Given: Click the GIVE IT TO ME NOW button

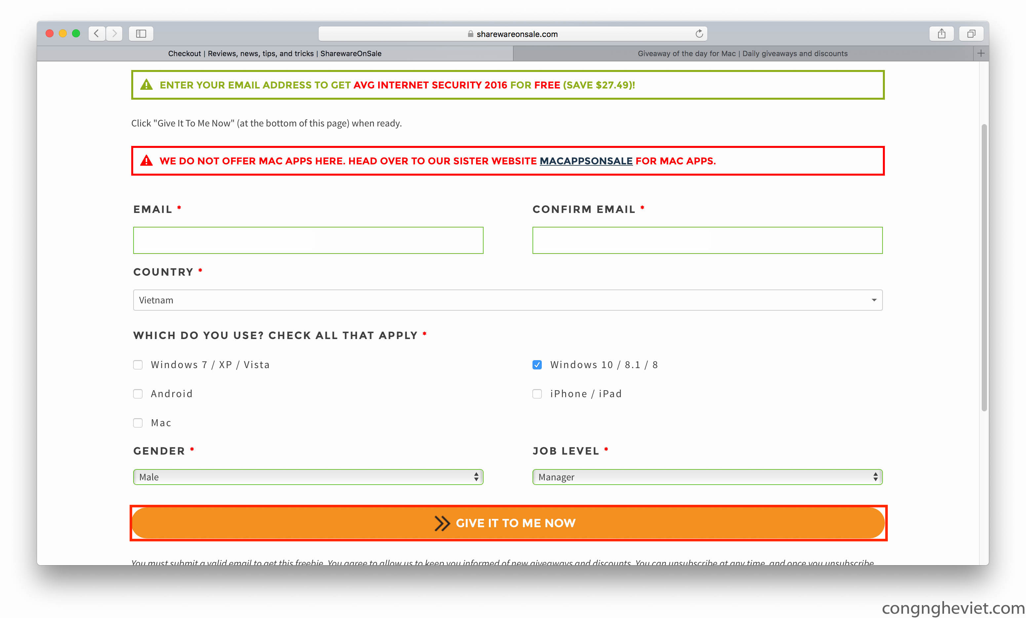Looking at the screenshot, I should (x=508, y=523).
